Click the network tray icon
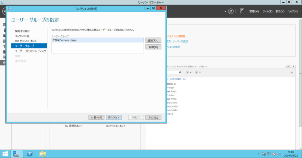The width and height of the screenshot is (302, 158). [269, 154]
